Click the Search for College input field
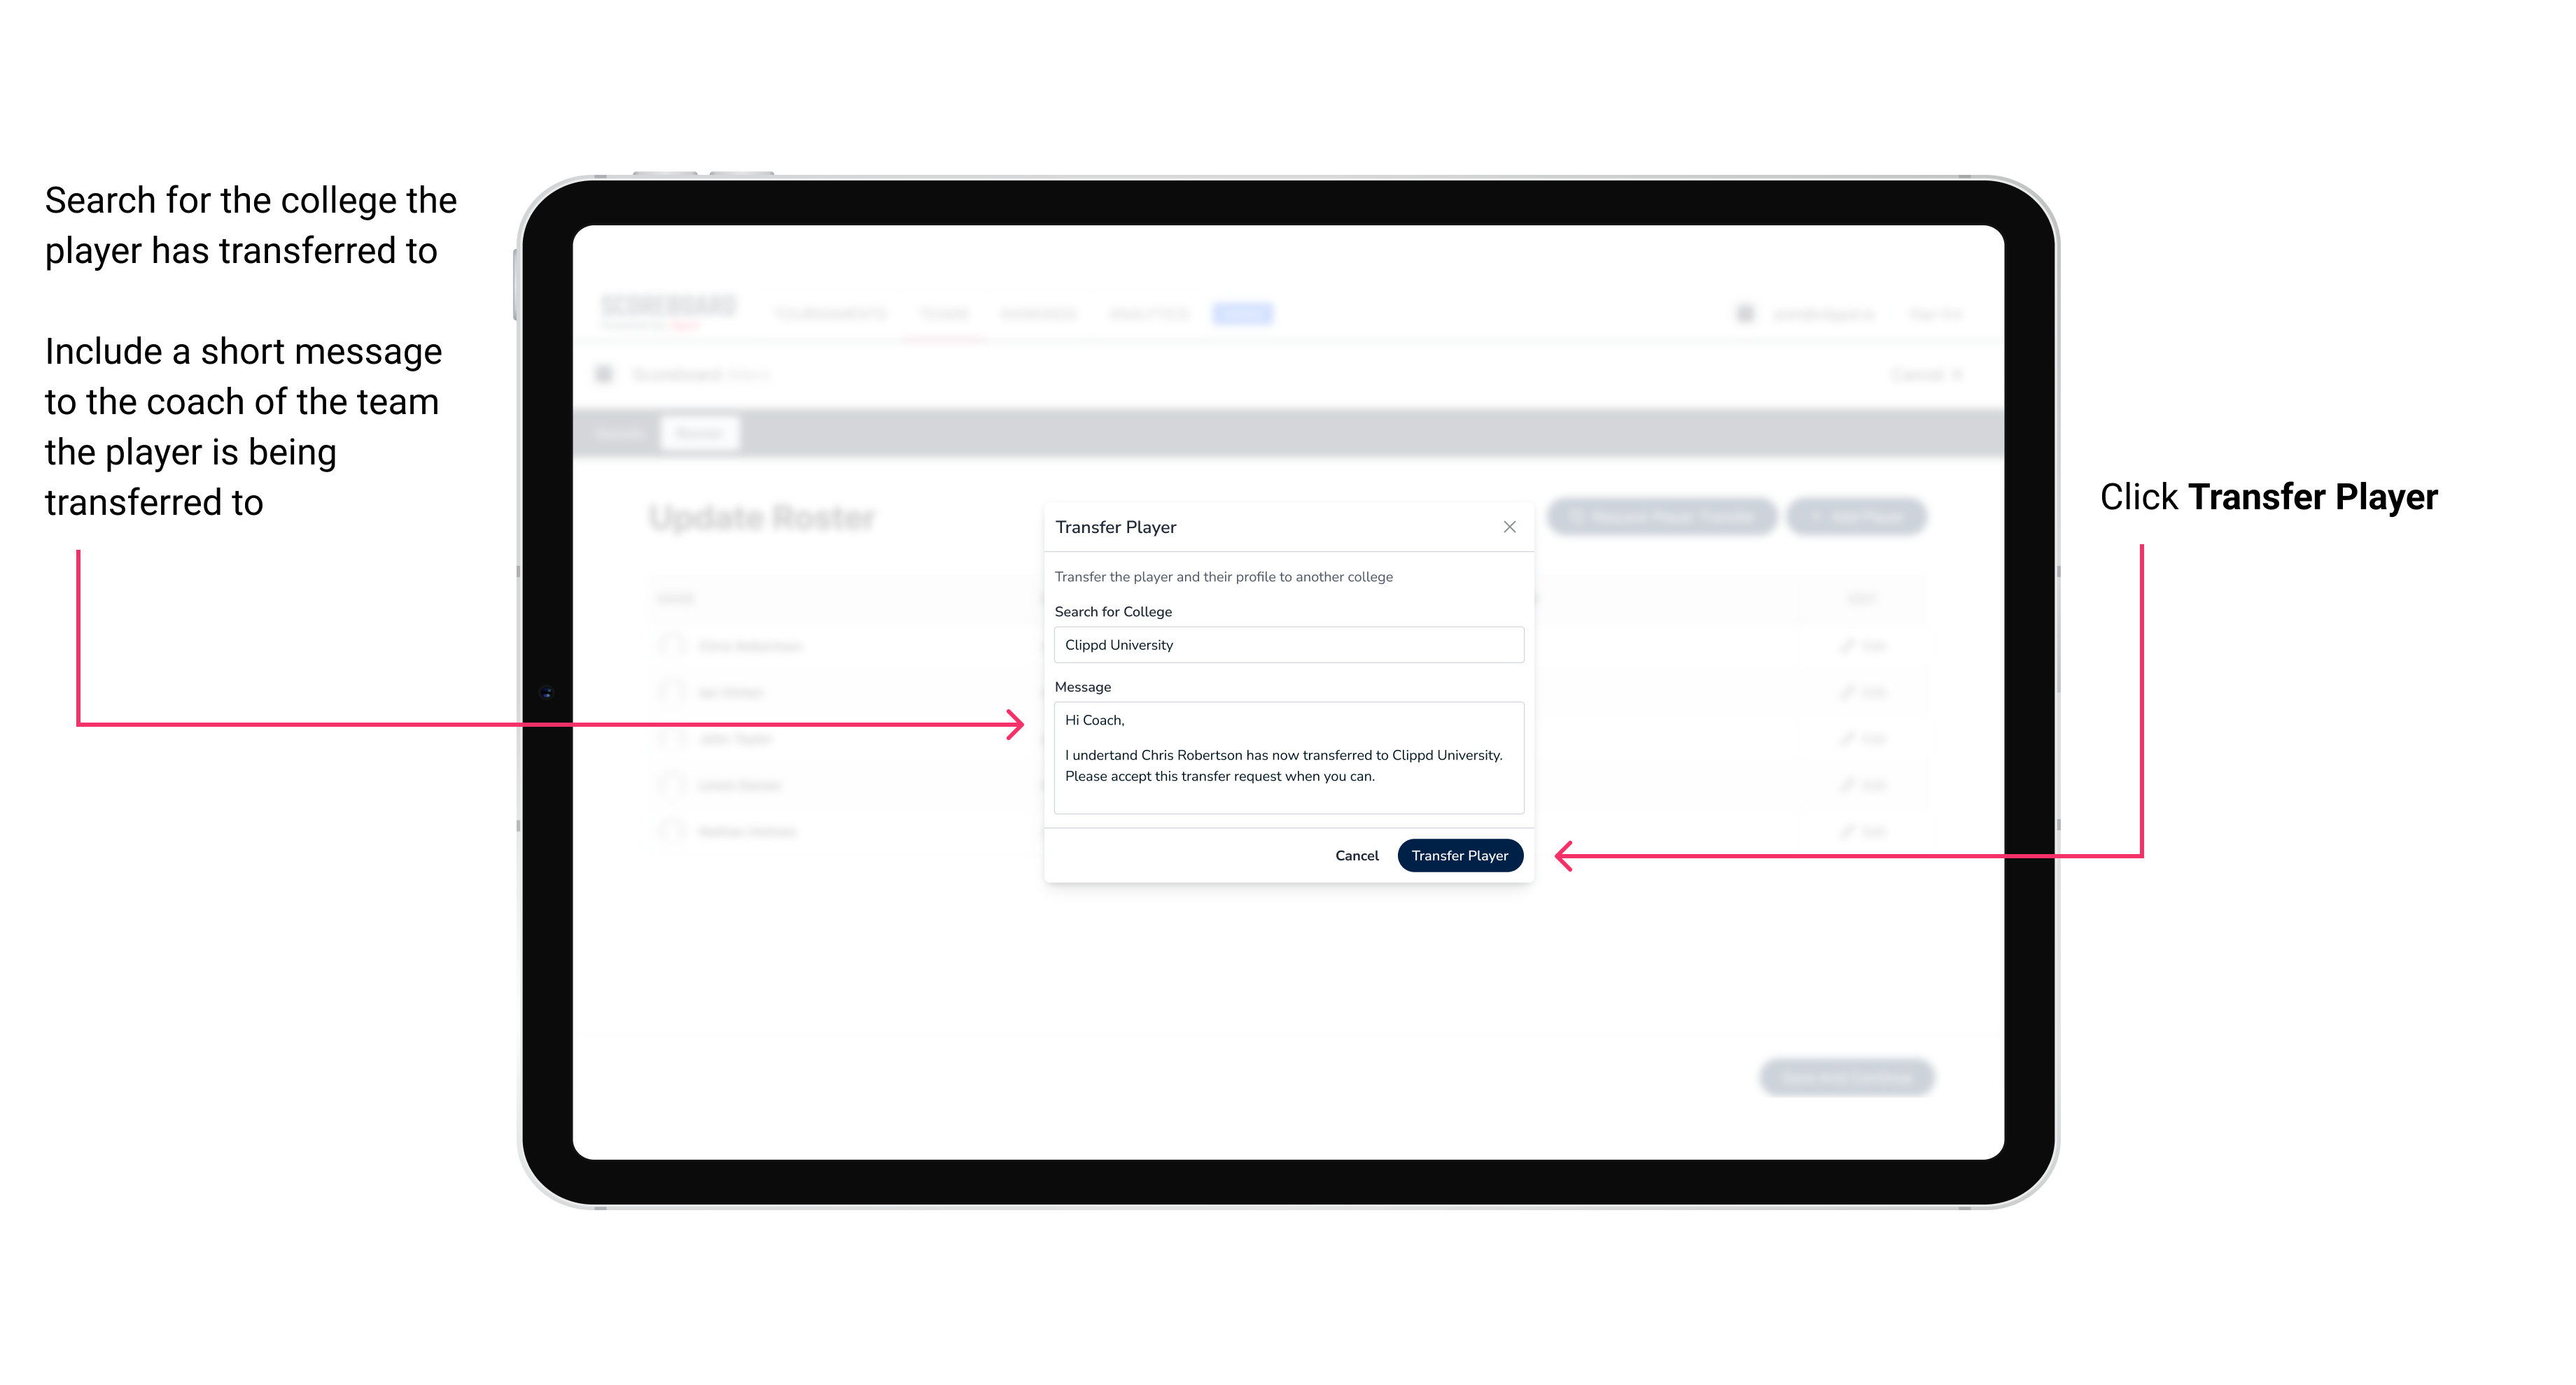This screenshot has width=2576, height=1385. click(1283, 645)
